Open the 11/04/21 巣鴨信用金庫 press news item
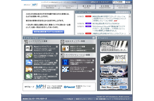Viewport: 154px width, 101px height. 109,19
